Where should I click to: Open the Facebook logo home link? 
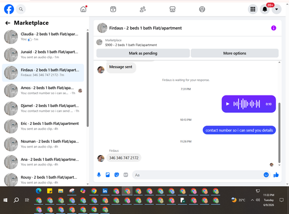point(9,9)
